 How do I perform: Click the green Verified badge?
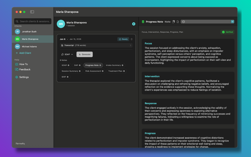[x=227, y=32]
